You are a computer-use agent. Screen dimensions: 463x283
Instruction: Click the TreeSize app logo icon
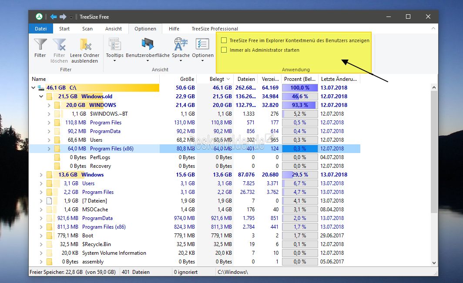coord(39,17)
